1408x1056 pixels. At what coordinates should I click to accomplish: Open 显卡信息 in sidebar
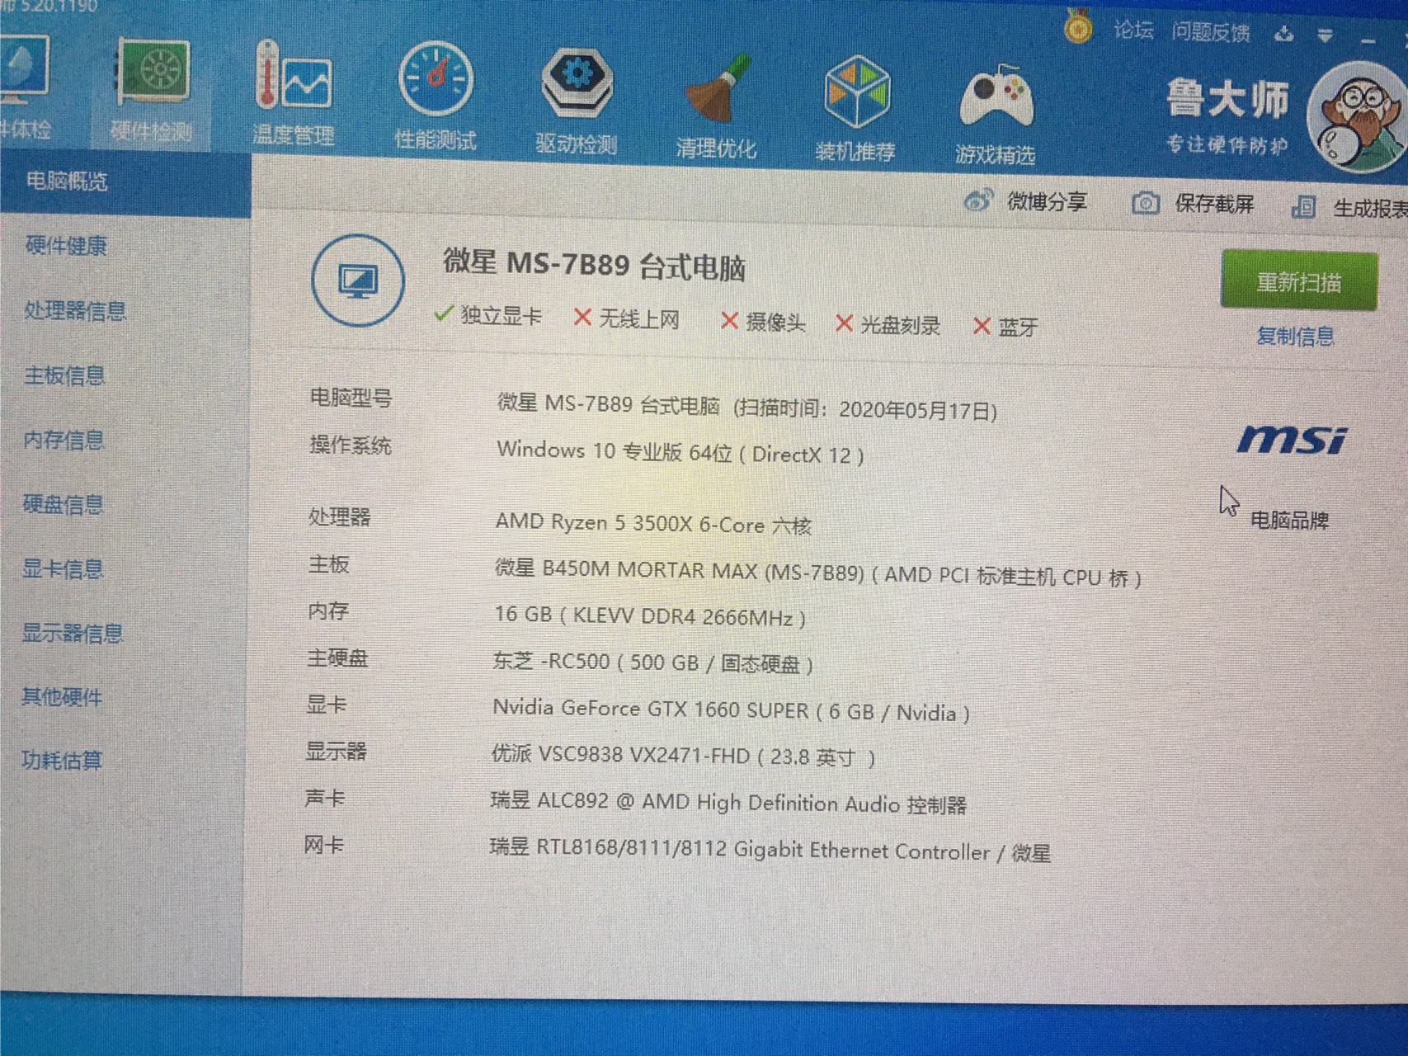[63, 568]
